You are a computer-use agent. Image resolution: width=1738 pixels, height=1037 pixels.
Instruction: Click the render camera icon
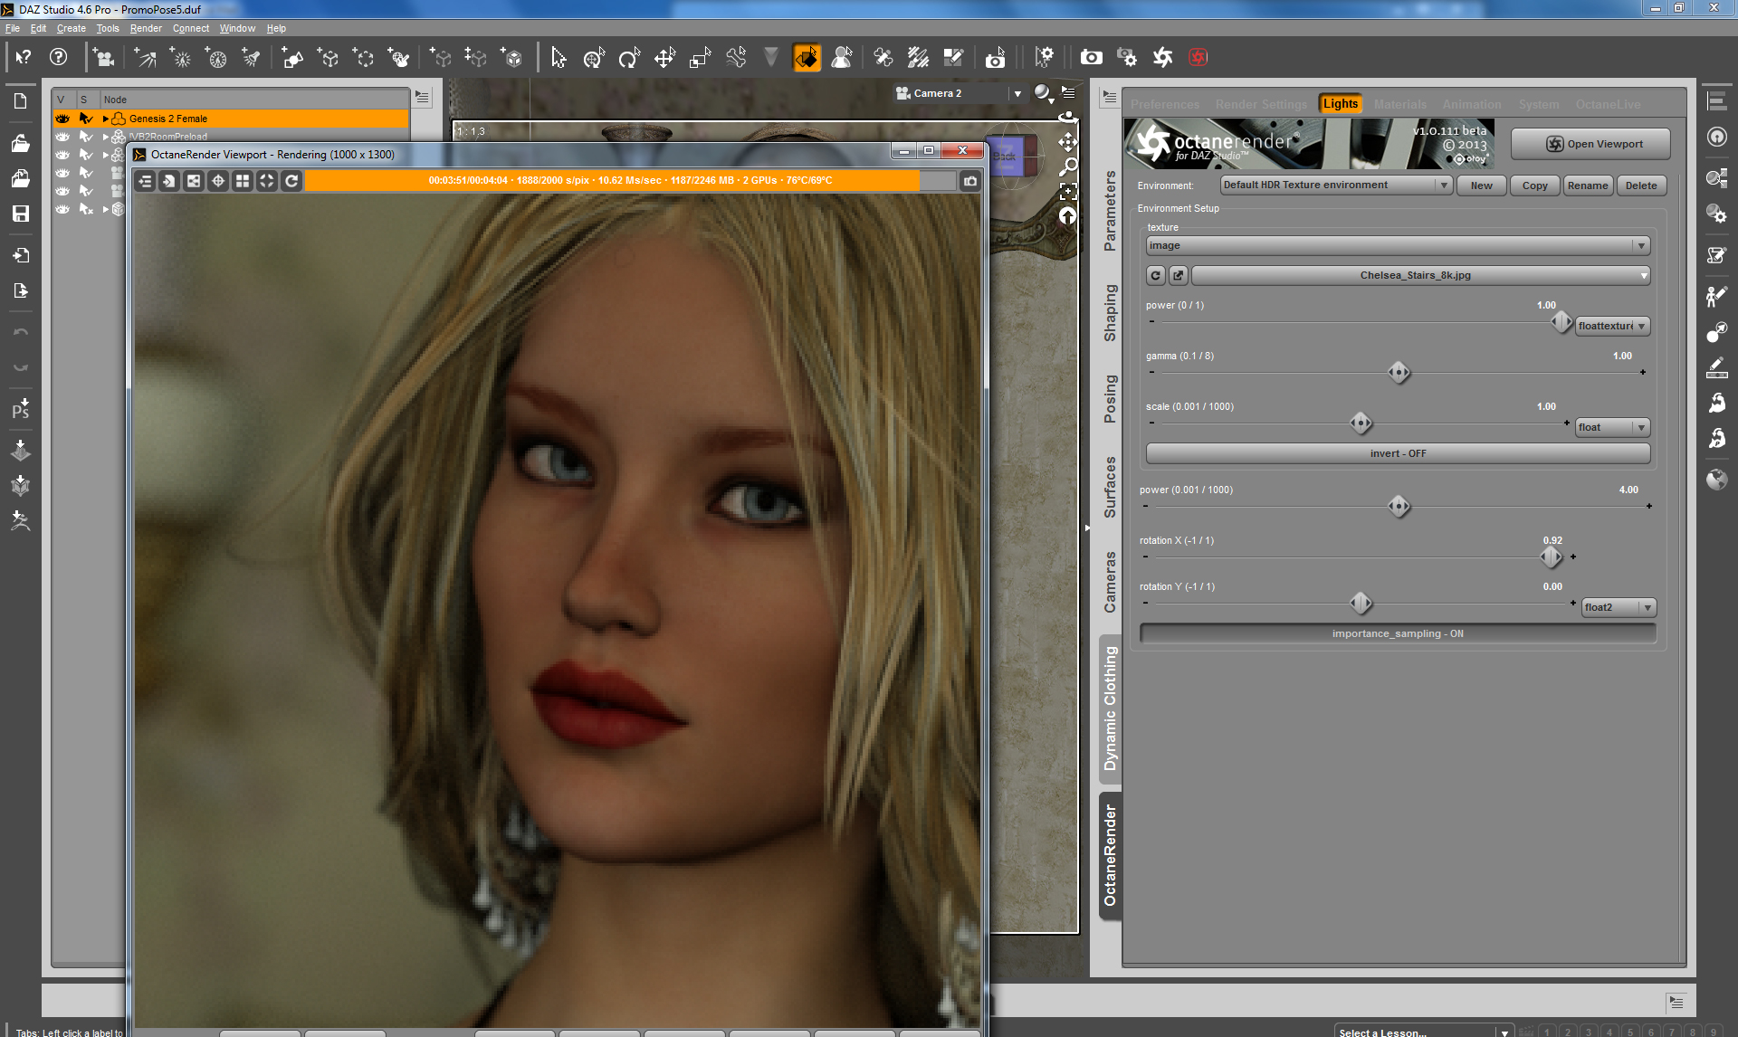point(1091,58)
